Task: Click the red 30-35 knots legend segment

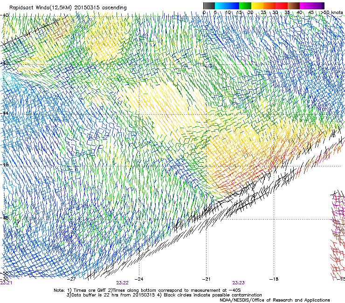Action: 282,6
